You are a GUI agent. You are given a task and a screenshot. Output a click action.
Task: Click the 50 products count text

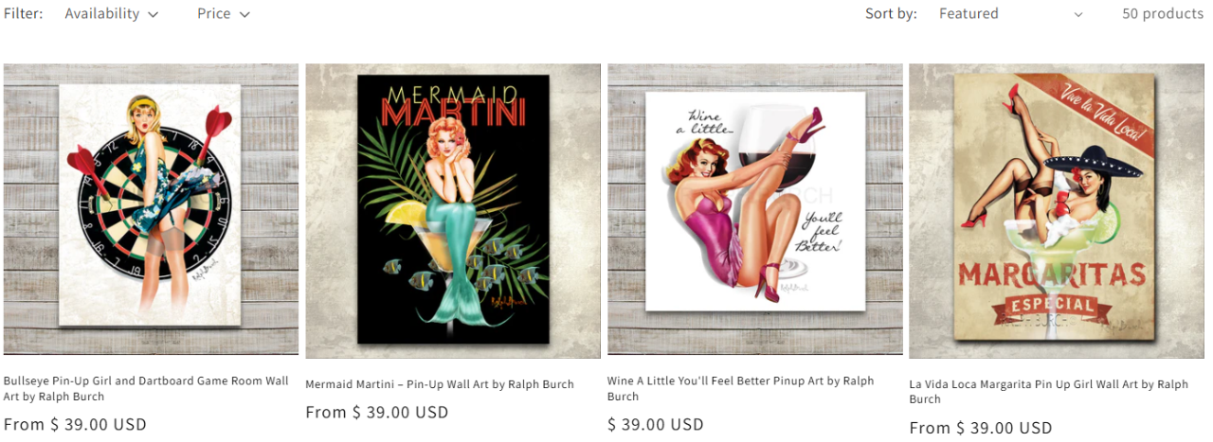[x=1163, y=14]
